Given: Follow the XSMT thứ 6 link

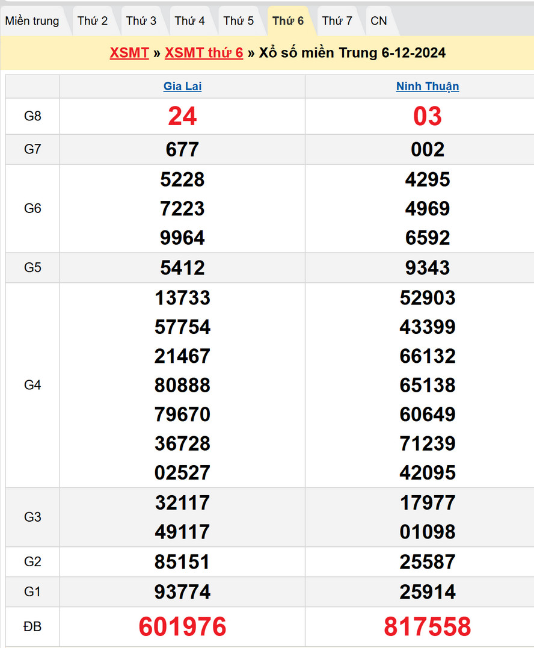Looking at the screenshot, I should [204, 53].
